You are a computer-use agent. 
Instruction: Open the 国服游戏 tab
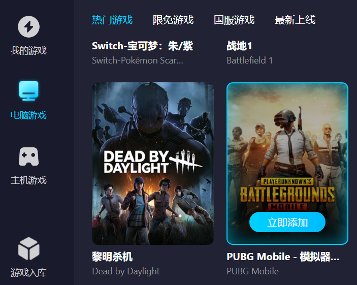tap(234, 20)
